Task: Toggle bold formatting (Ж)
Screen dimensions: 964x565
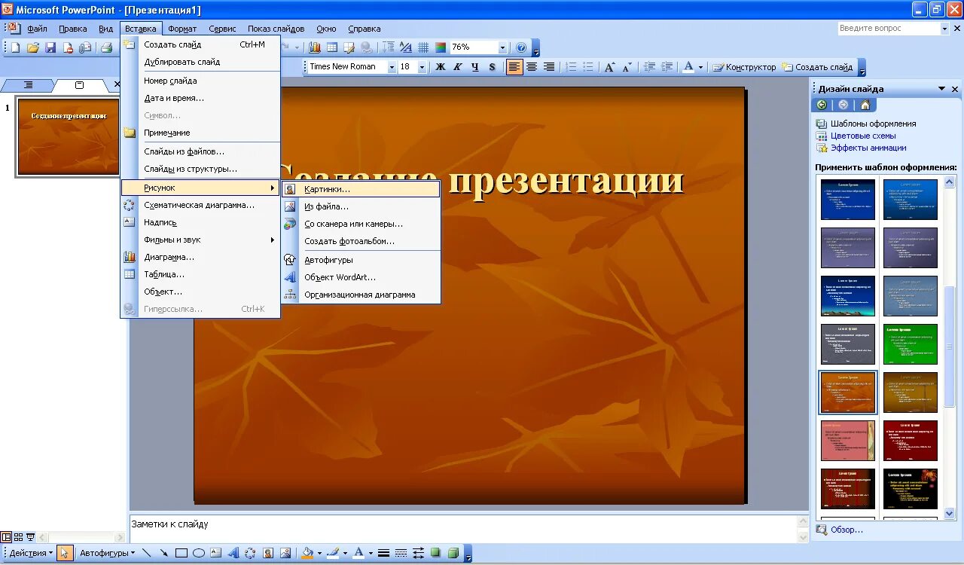Action: click(441, 67)
